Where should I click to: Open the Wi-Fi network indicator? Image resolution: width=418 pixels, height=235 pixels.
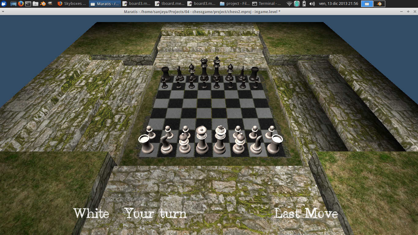(x=289, y=4)
